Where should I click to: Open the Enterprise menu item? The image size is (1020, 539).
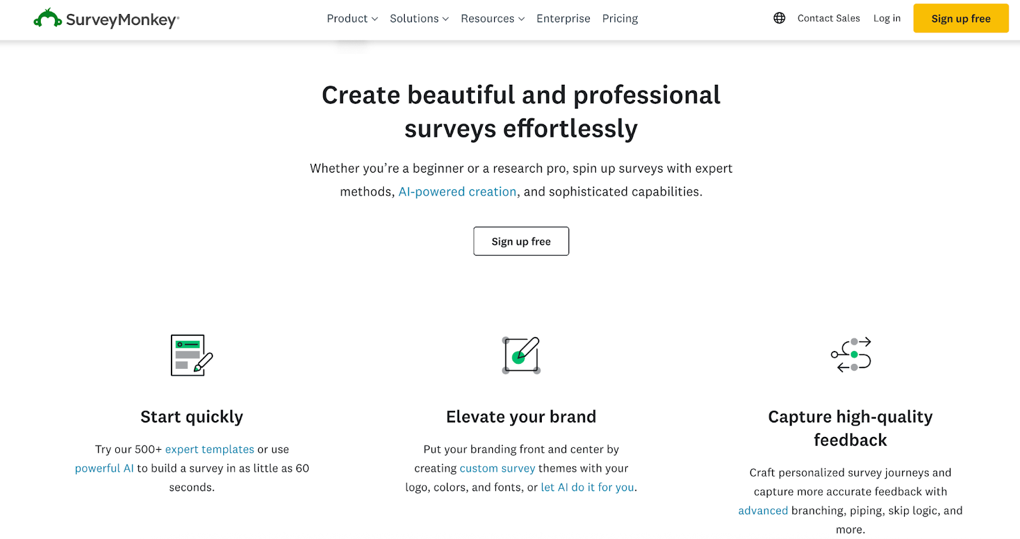click(x=563, y=18)
